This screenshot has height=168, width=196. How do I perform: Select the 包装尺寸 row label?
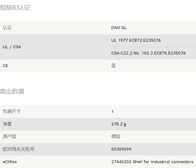click(x=12, y=111)
